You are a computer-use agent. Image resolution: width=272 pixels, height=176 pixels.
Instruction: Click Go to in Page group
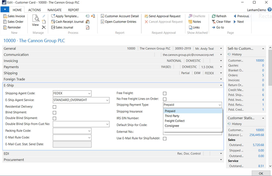click(x=218, y=27)
